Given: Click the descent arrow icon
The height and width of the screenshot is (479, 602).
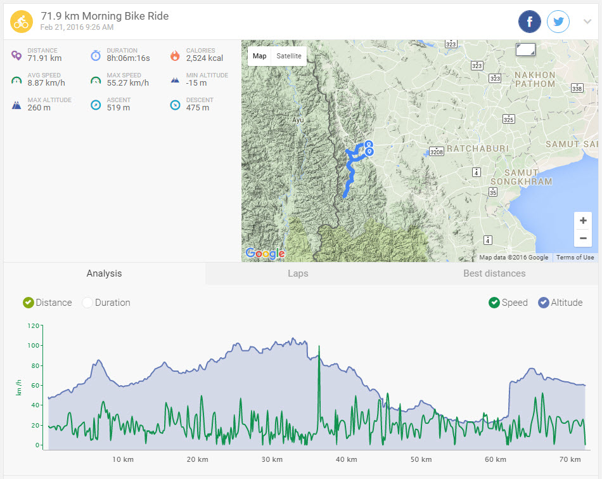Looking at the screenshot, I should 175,105.
